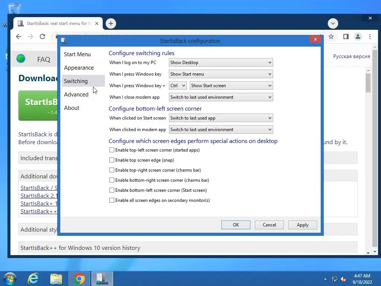The width and height of the screenshot is (381, 286).
Task: Enable top screen edge (snap)
Action: coord(112,160)
